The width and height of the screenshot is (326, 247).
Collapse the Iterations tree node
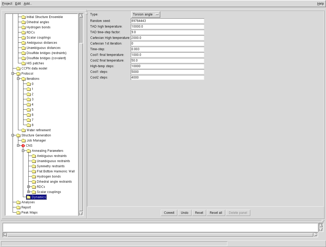click(x=18, y=79)
